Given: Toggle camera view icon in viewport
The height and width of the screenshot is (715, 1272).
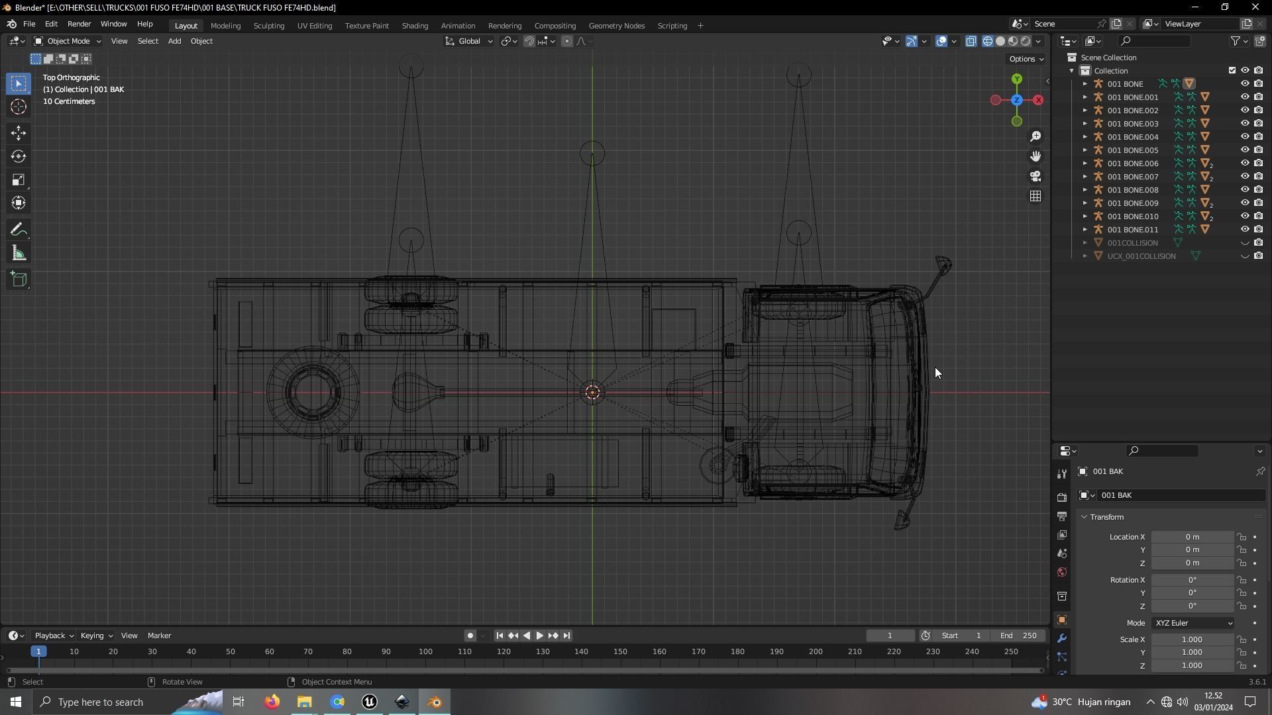Looking at the screenshot, I should [x=1035, y=176].
